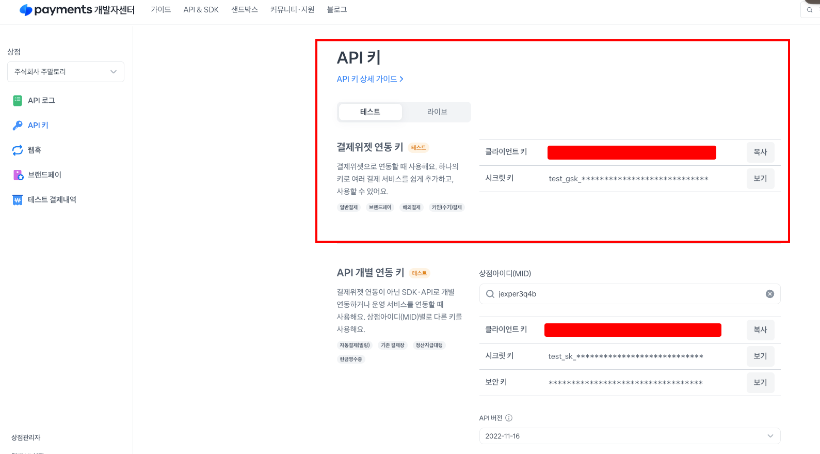Click the 해외결제 tag
This screenshot has width=820, height=454.
point(412,208)
